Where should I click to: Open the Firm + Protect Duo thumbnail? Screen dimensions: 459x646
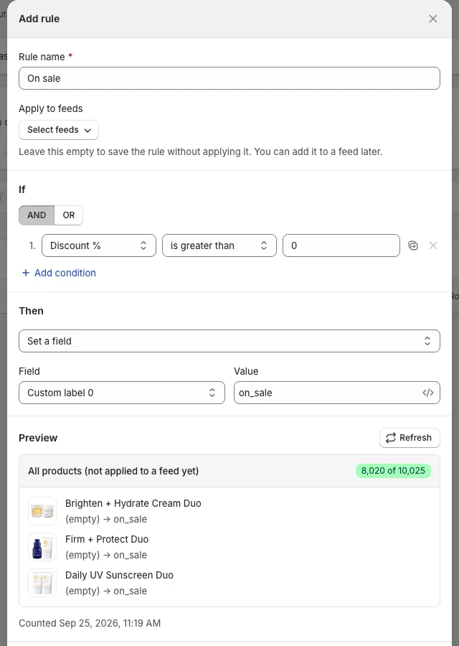click(x=42, y=547)
